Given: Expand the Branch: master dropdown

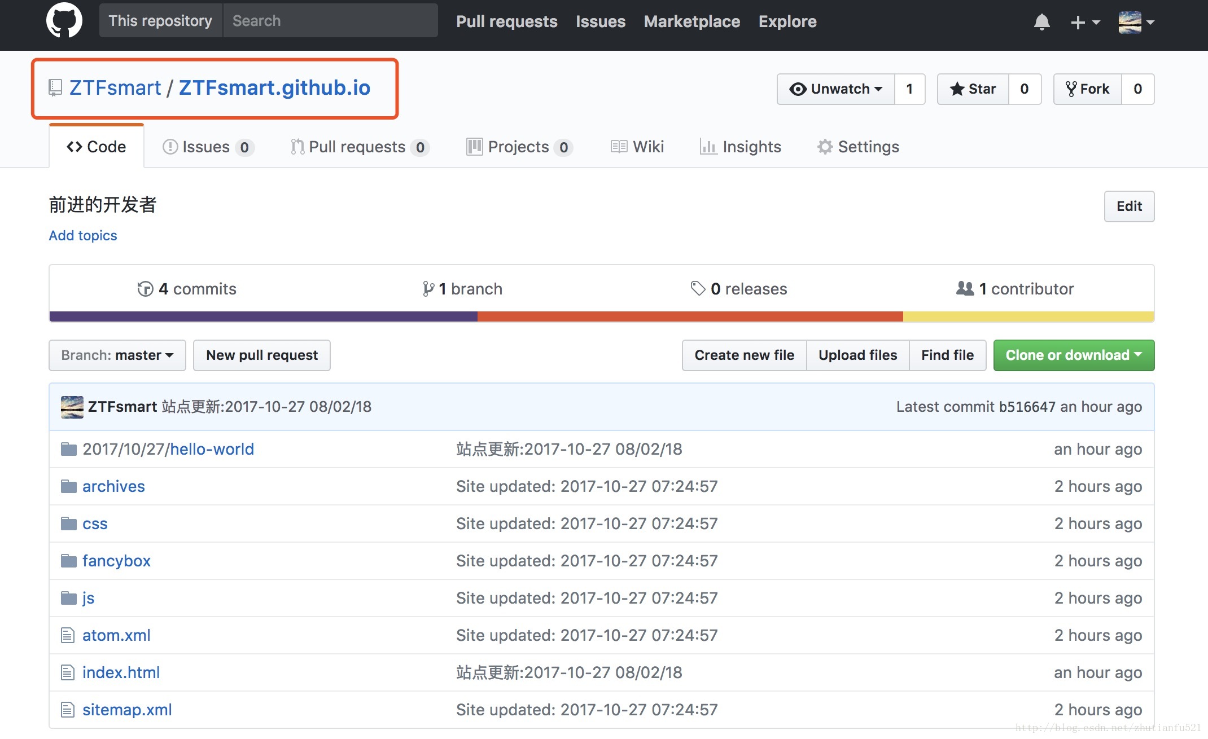Looking at the screenshot, I should point(117,355).
